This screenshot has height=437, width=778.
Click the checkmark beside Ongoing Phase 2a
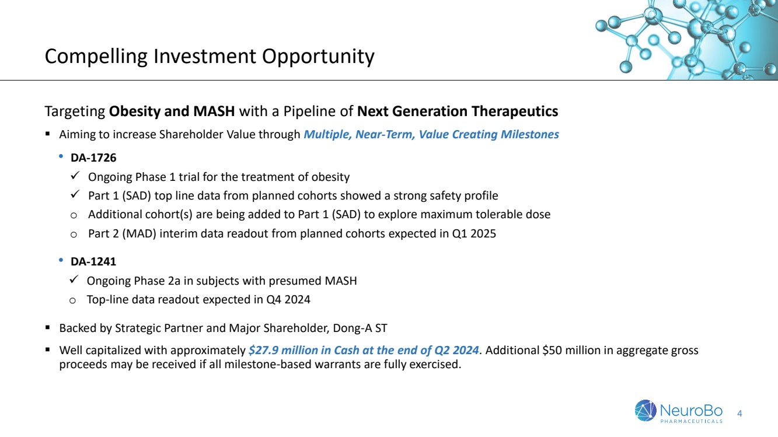coord(74,281)
